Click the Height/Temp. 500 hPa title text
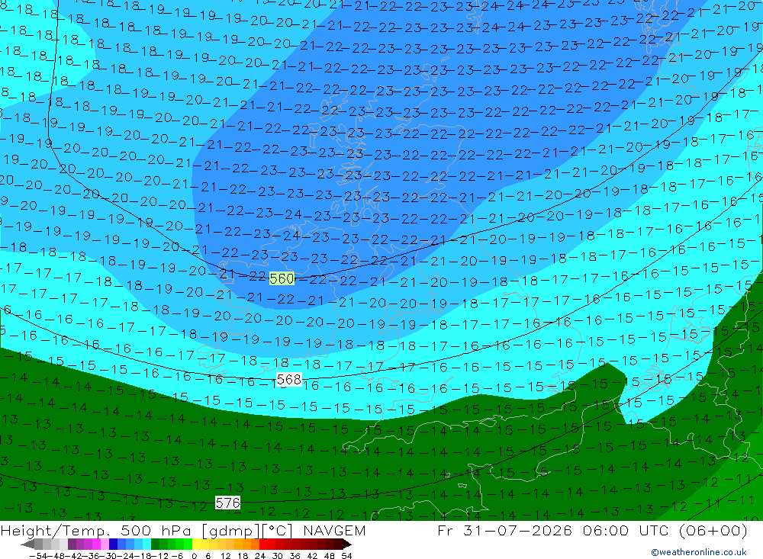Image resolution: width=763 pixels, height=559 pixels. click(97, 531)
